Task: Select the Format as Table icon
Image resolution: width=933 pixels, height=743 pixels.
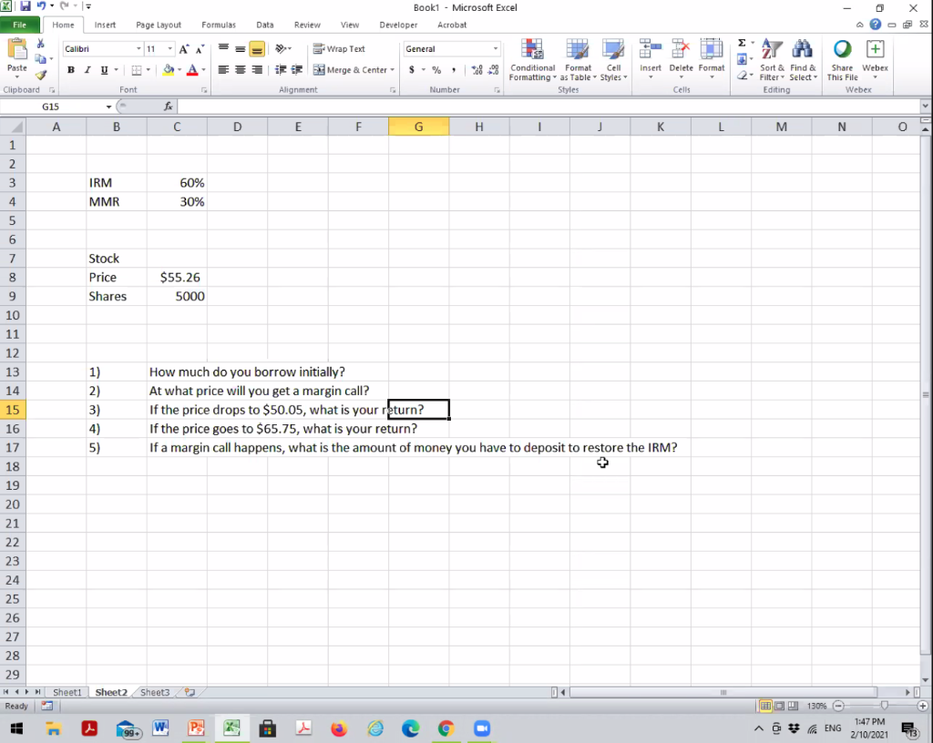Action: (x=578, y=59)
